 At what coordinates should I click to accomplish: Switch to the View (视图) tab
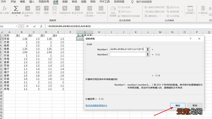[83, 2]
